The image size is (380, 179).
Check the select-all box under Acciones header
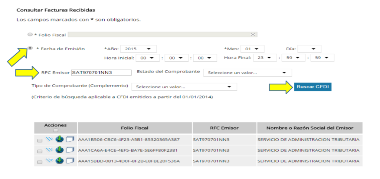[56, 130]
